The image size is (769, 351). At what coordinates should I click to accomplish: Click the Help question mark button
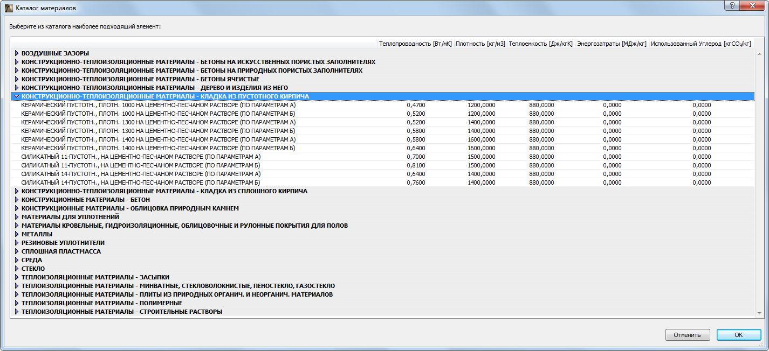732,5
